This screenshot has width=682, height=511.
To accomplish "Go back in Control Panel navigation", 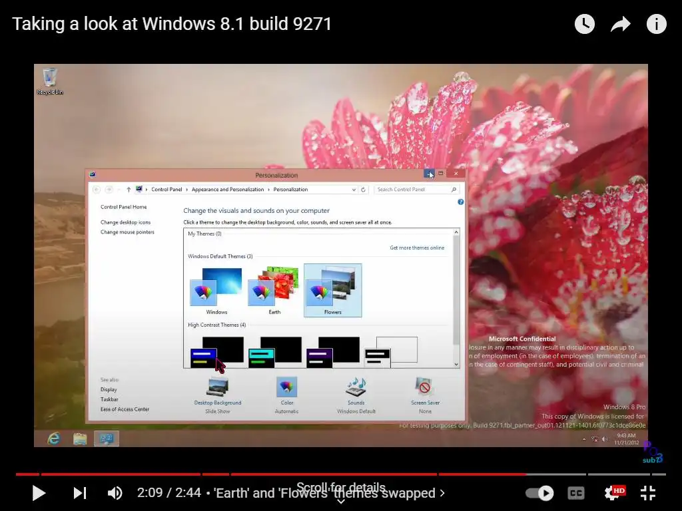I will [x=97, y=190].
